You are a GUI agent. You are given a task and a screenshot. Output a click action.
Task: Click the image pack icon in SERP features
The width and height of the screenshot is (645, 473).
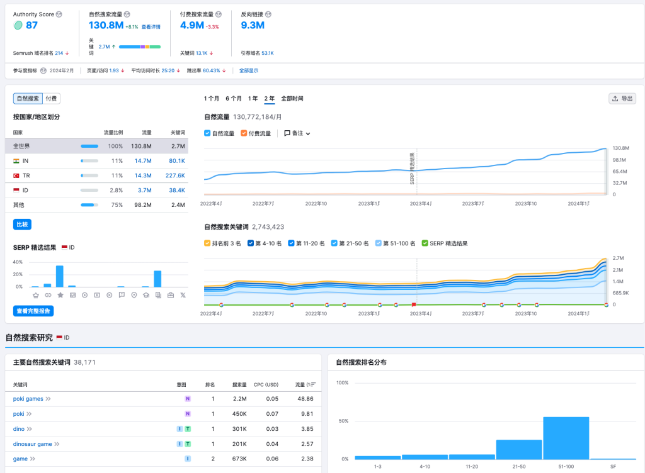pos(73,295)
